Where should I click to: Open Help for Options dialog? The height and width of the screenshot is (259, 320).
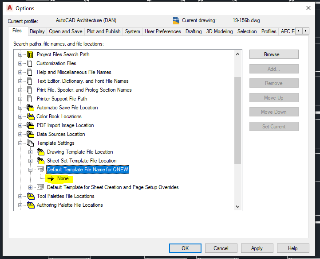coord(293,248)
